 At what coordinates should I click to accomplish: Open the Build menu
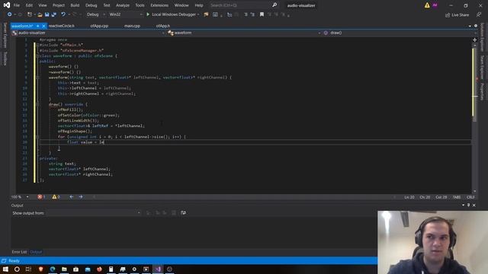click(x=75, y=5)
